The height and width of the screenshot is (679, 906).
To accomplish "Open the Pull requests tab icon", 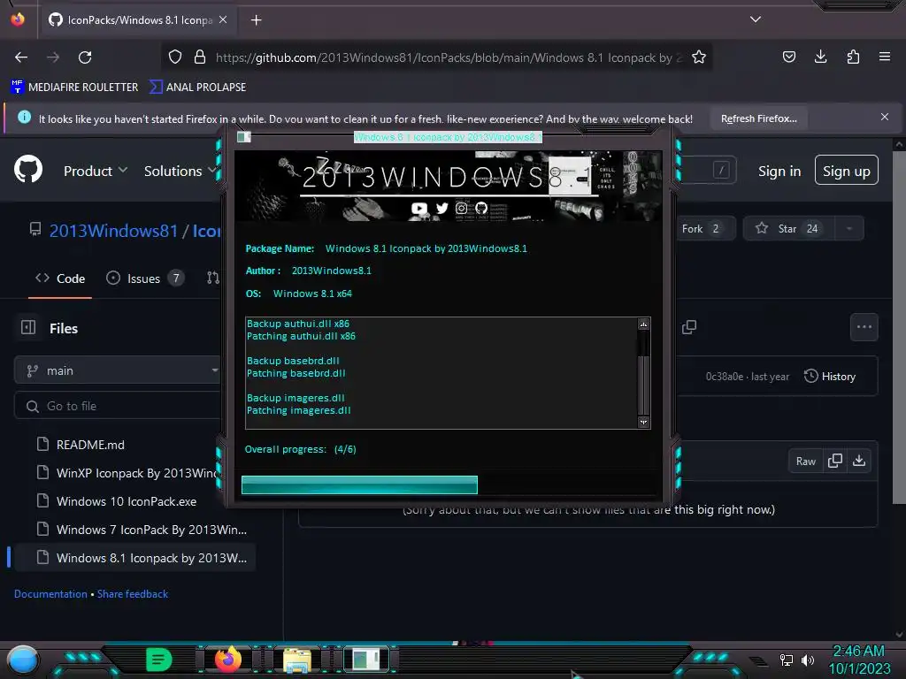I will (212, 278).
